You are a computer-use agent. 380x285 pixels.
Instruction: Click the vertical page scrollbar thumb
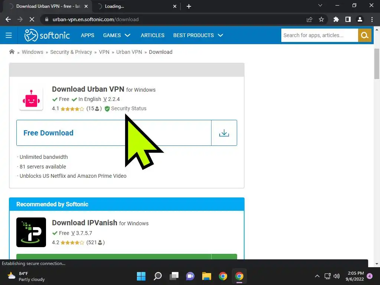coord(377,64)
